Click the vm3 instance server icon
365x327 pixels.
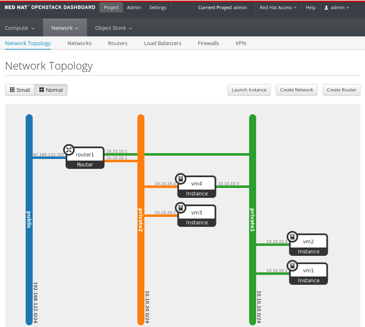pyautogui.click(x=180, y=207)
